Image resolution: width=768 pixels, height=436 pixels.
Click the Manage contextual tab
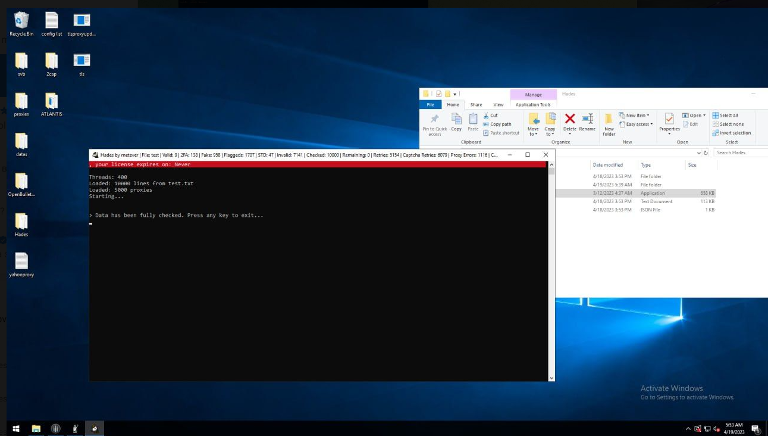click(533, 95)
